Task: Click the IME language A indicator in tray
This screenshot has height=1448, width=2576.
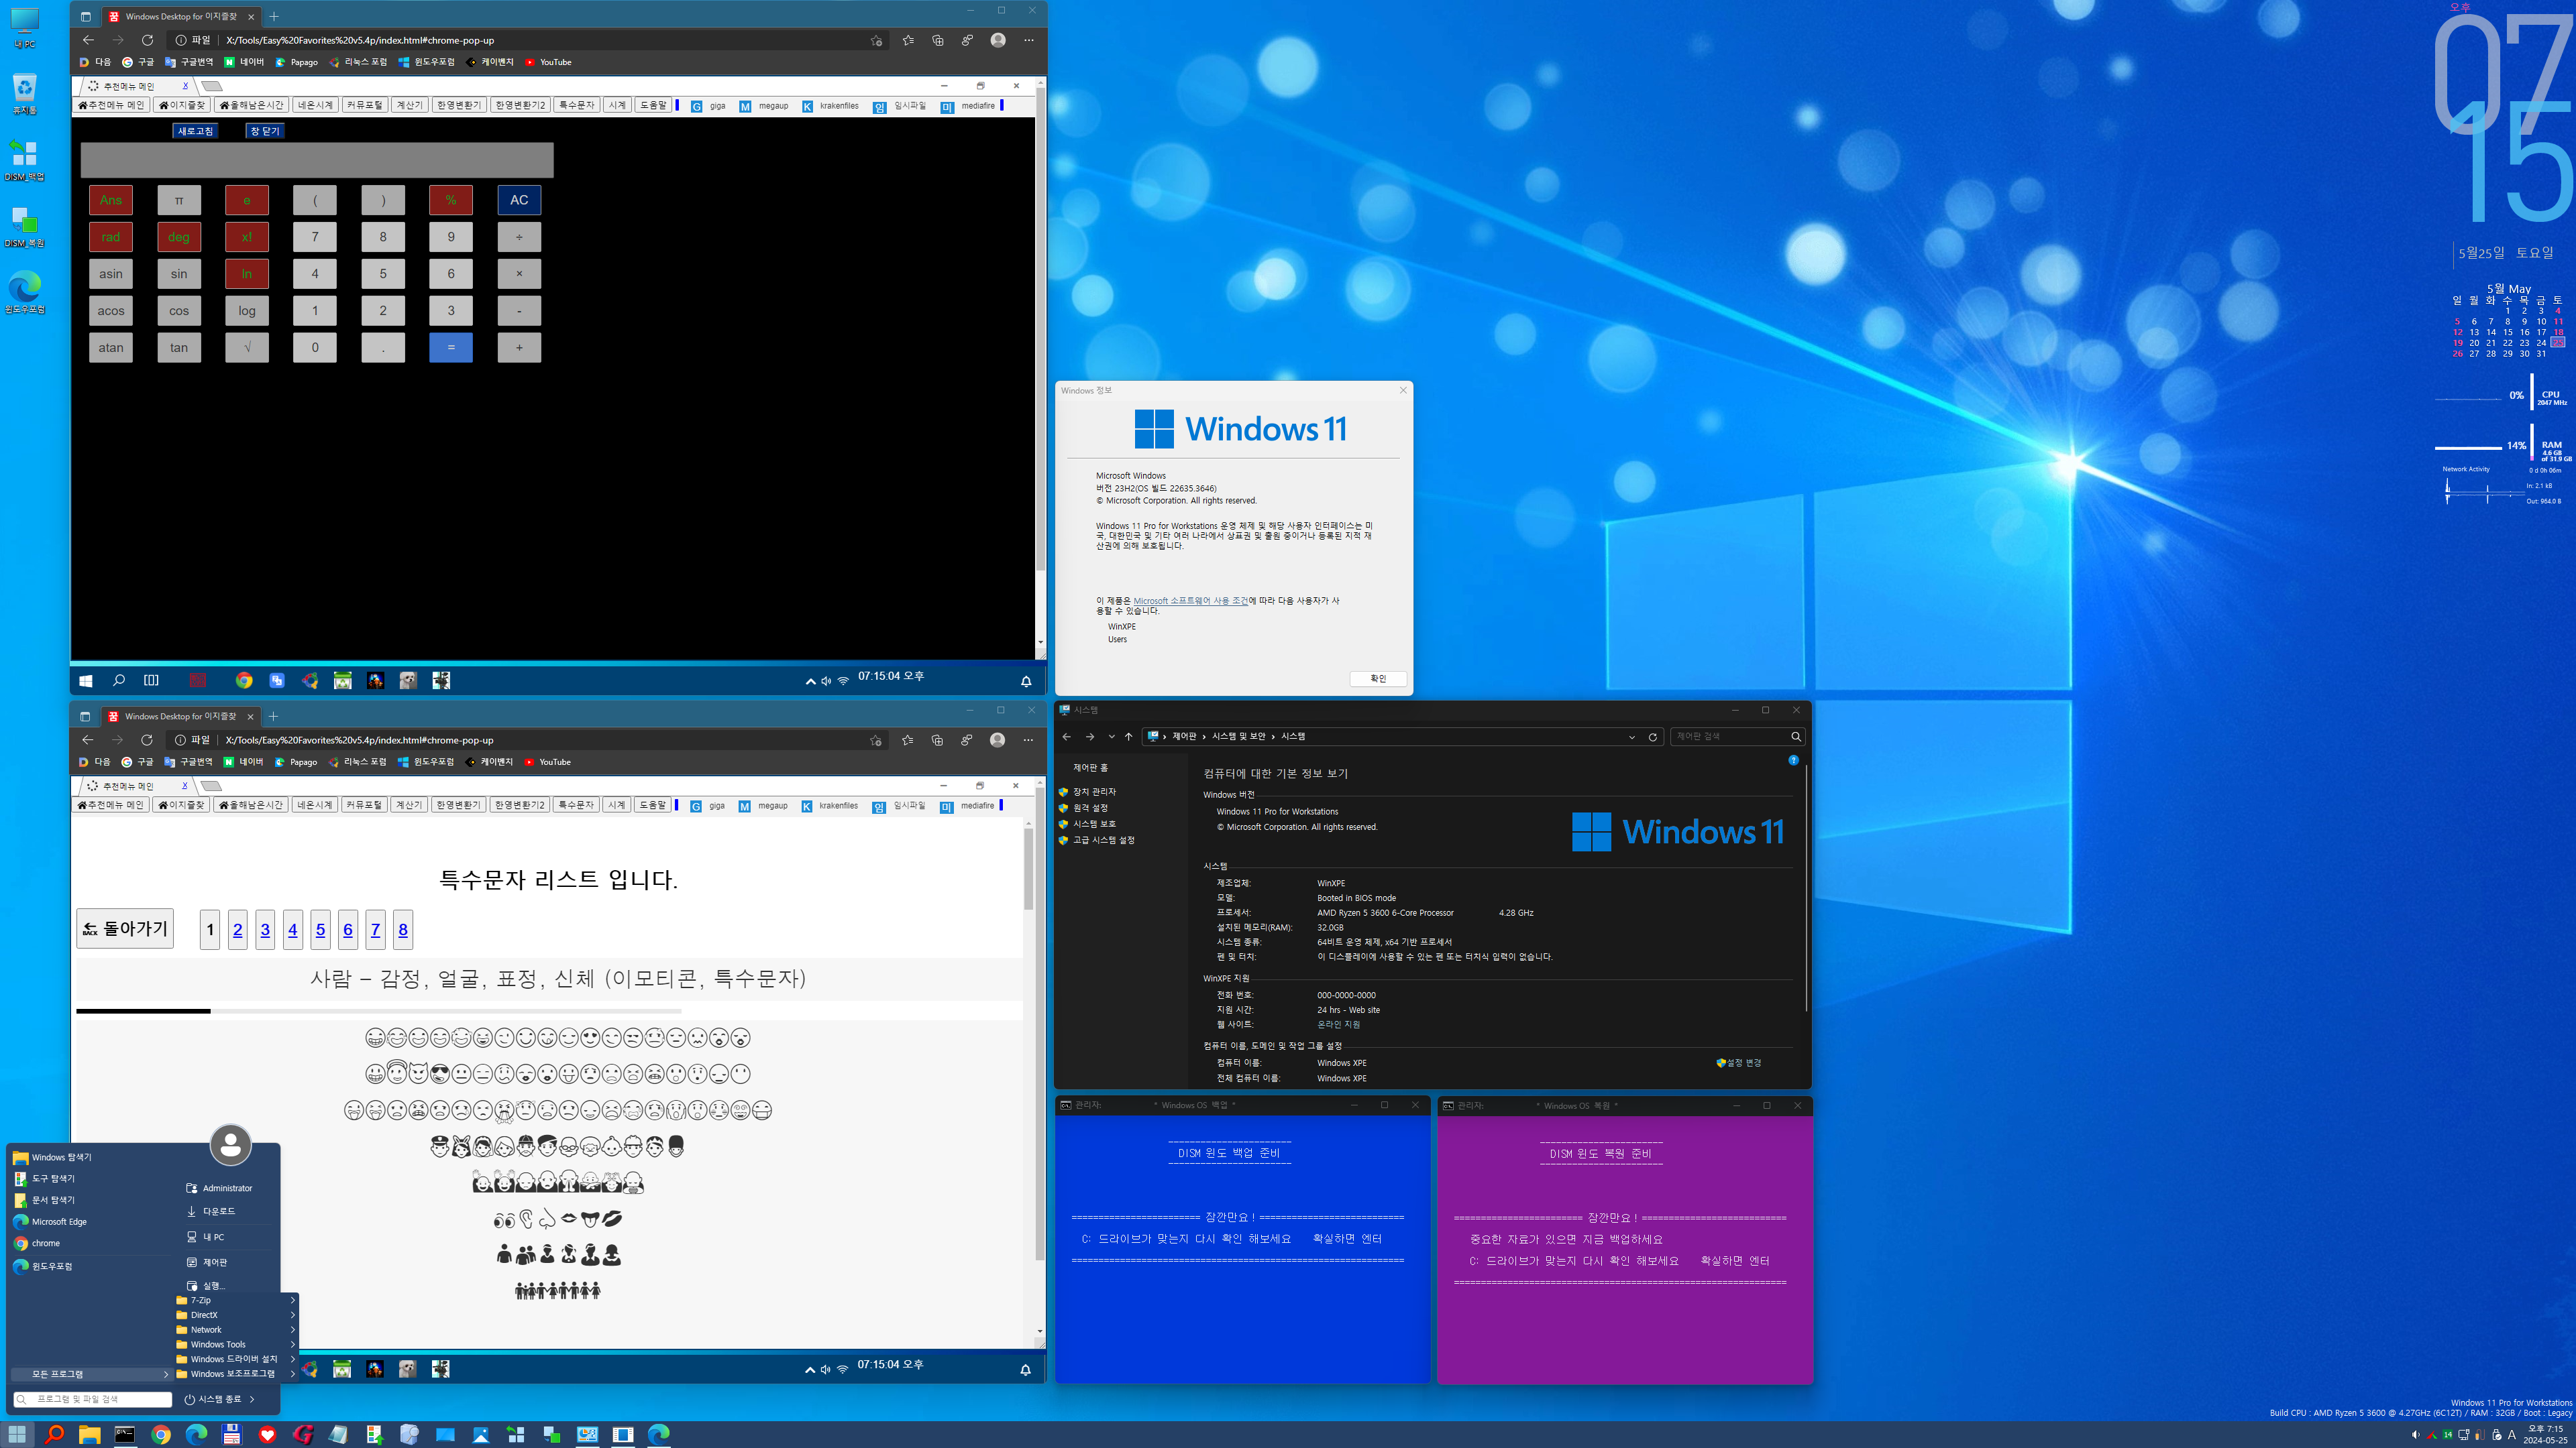Action: coord(2511,1435)
